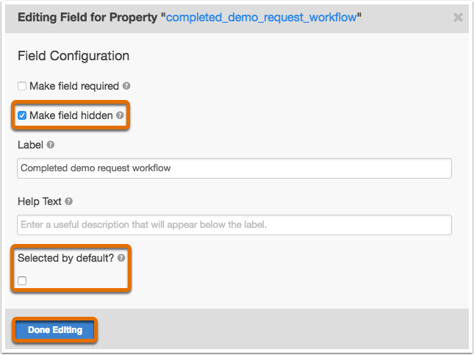Click the Field Configuration heading

(73, 56)
